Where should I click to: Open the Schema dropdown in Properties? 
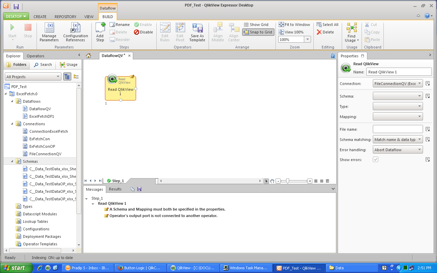(398, 96)
